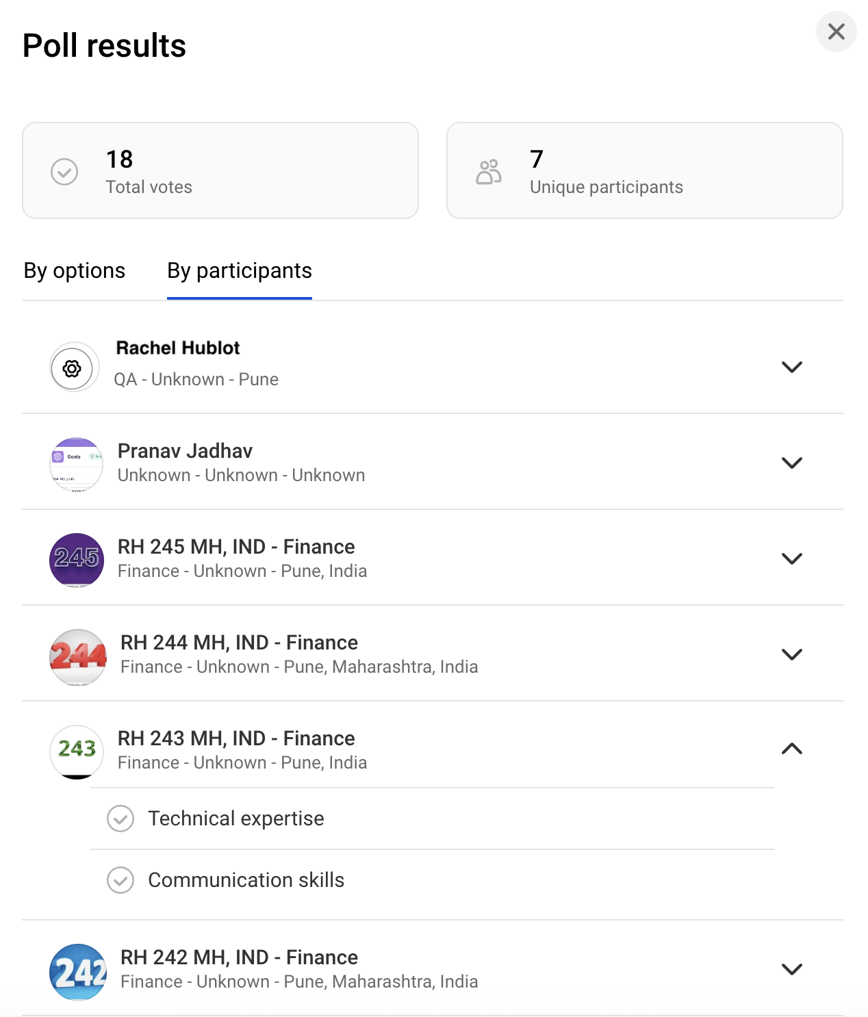868x1017 pixels.
Task: Click the Technical expertise check circle
Action: tap(120, 819)
